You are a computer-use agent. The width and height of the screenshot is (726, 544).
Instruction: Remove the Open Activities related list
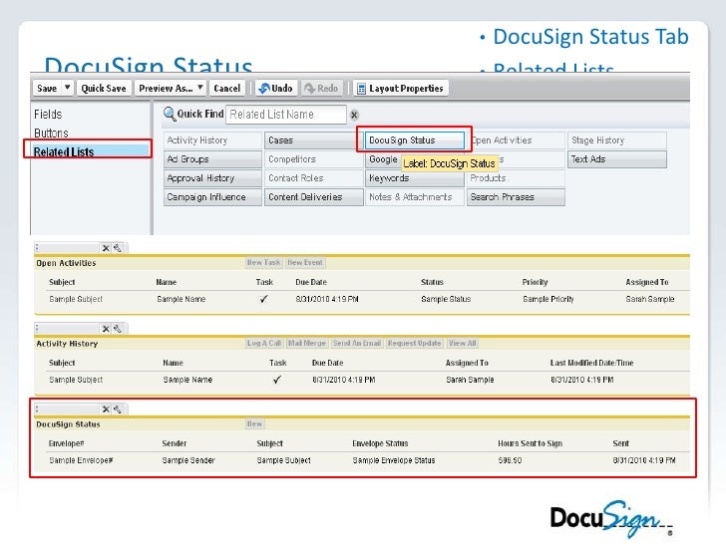pyautogui.click(x=106, y=248)
